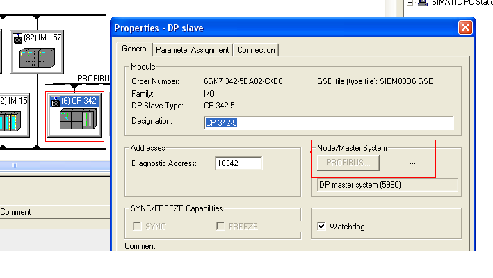Click the Family value I/O
Screen dimensions: 493x278
pyautogui.click(x=209, y=94)
